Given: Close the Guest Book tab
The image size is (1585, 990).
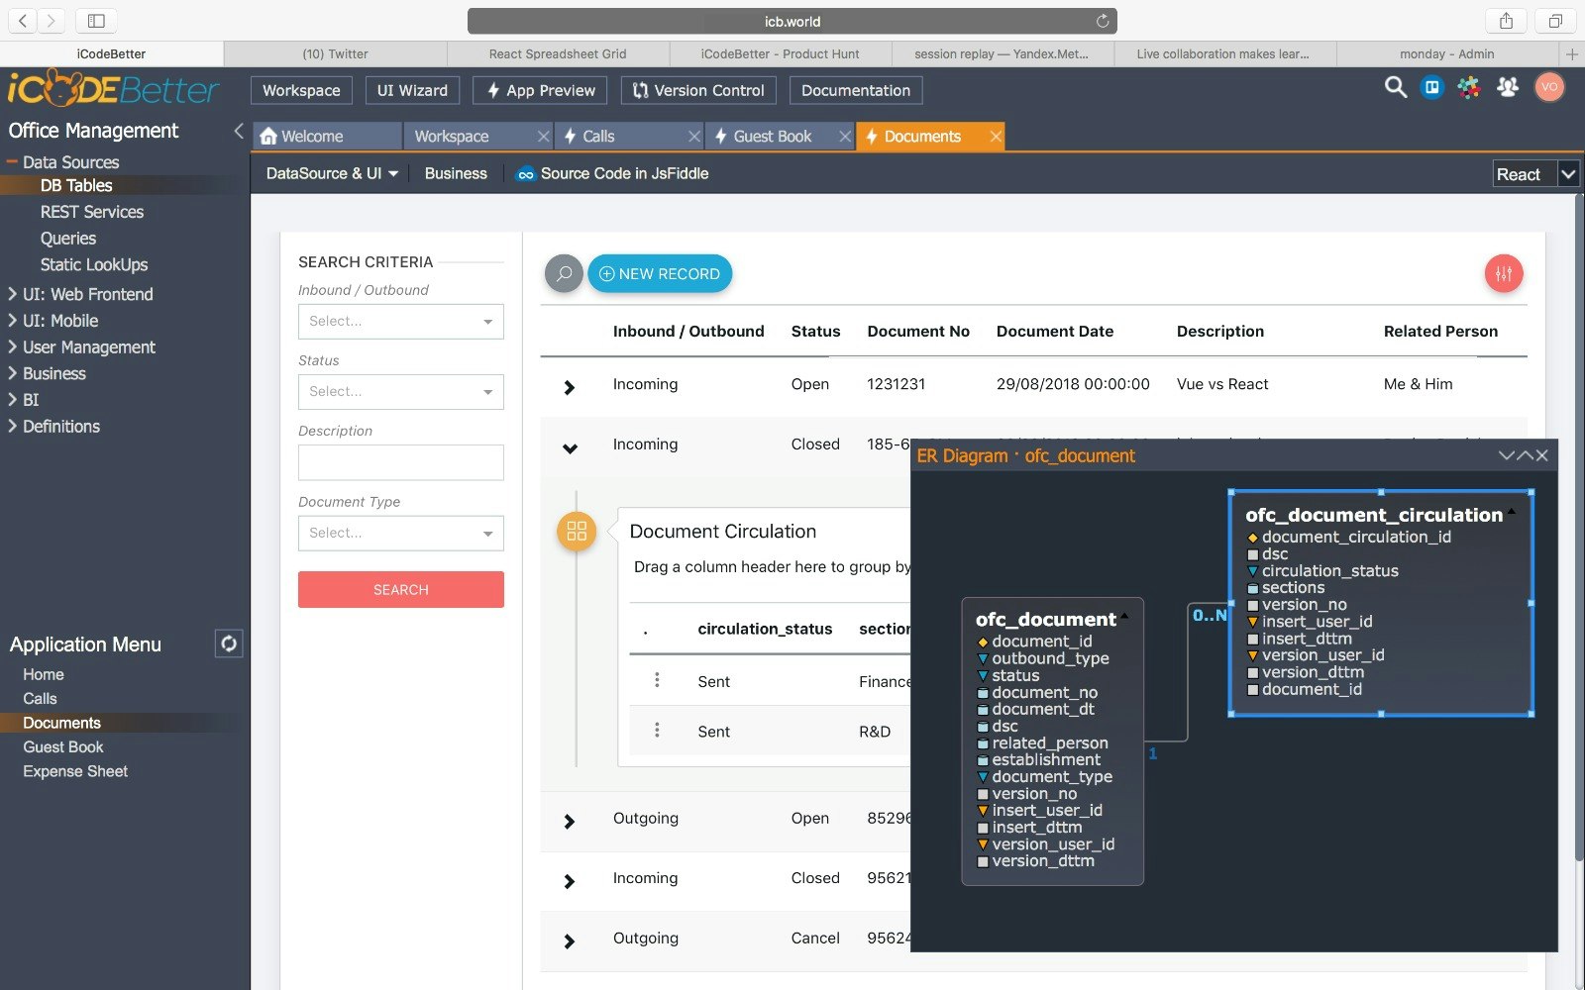Looking at the screenshot, I should pos(845,136).
